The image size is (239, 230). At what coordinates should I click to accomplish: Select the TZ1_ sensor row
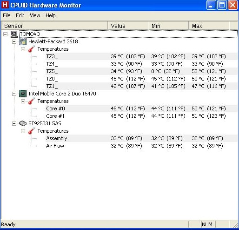click(x=142, y=86)
